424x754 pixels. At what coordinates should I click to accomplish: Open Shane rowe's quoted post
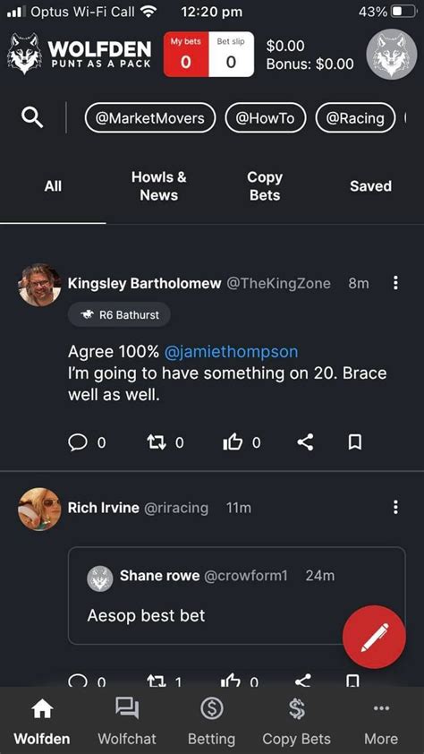tap(237, 595)
